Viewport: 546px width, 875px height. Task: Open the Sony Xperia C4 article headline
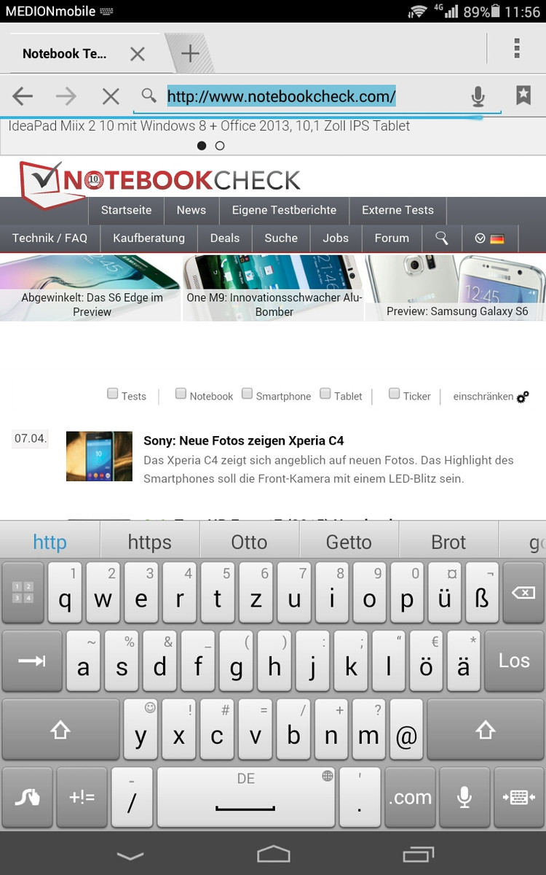(x=244, y=440)
